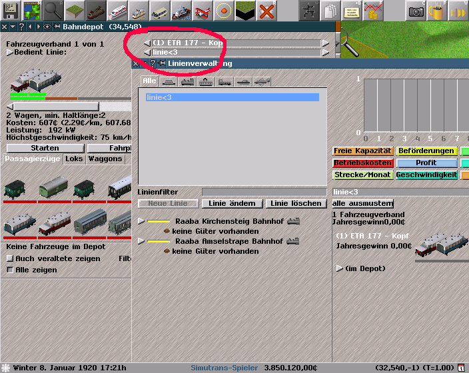The height and width of the screenshot is (373, 469).
Task: Open the finance chart icon in toolbar
Action: (372, 10)
